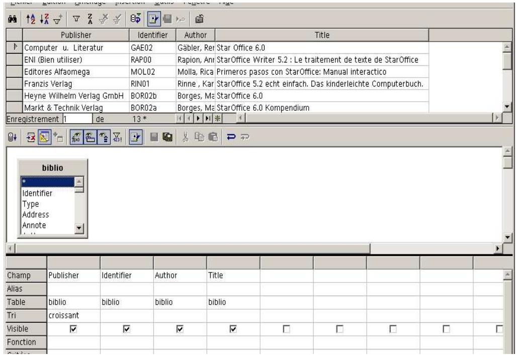516x356 pixels.
Task: Click the cell 'Franzis Verlag'
Action: [76, 84]
